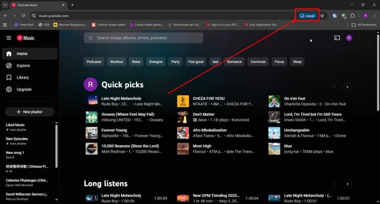380x204 pixels.
Task: Play the Forever Young thumbnail
Action: 91,133
